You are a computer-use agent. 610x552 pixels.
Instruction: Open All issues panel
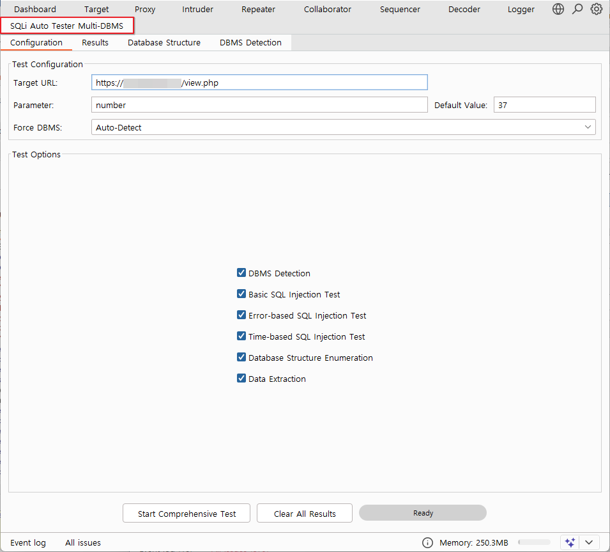pos(83,542)
